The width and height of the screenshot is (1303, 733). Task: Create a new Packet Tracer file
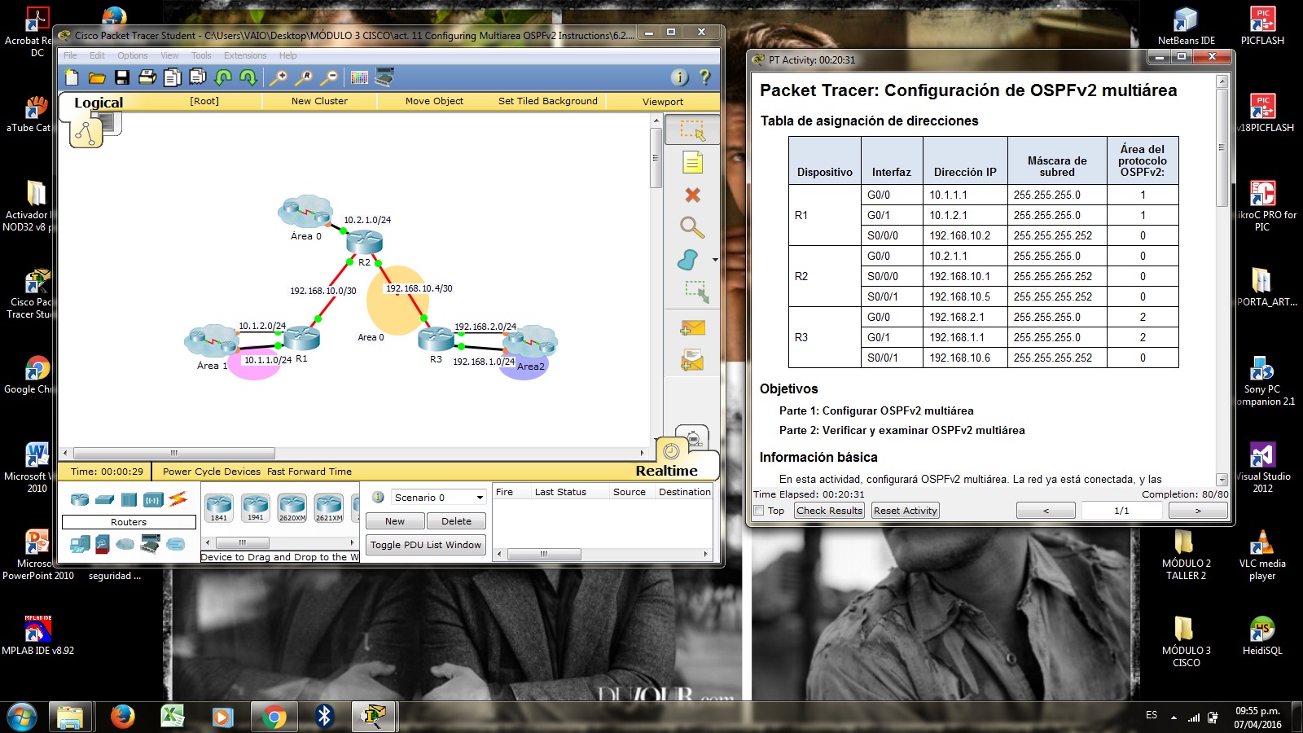[72, 77]
